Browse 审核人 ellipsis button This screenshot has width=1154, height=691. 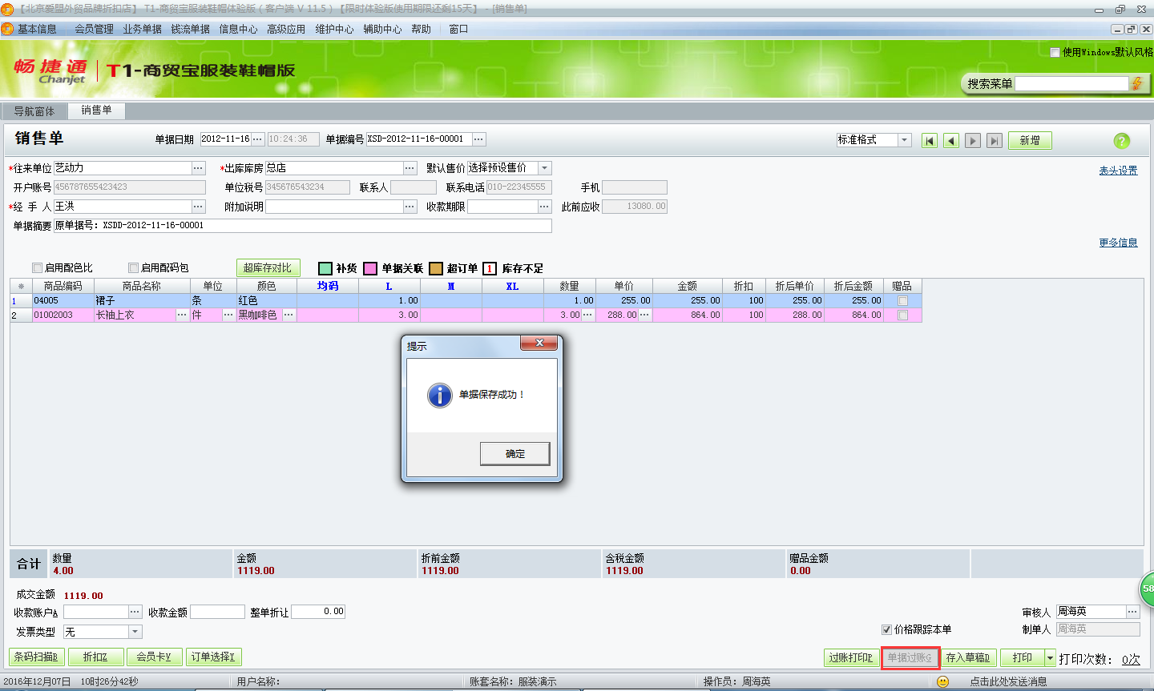point(1132,612)
